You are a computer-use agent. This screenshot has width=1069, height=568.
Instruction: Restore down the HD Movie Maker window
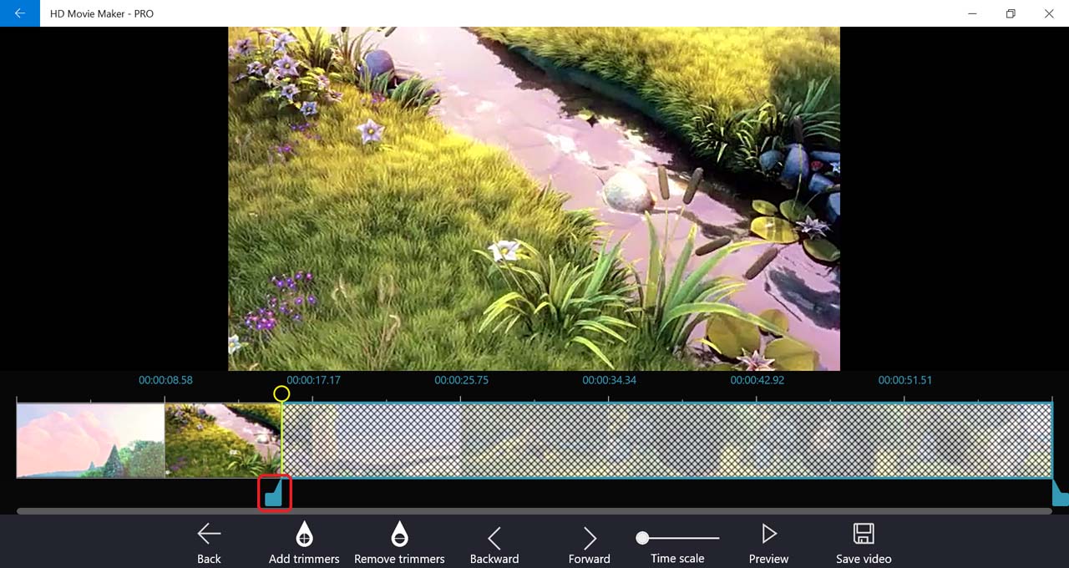click(1011, 13)
